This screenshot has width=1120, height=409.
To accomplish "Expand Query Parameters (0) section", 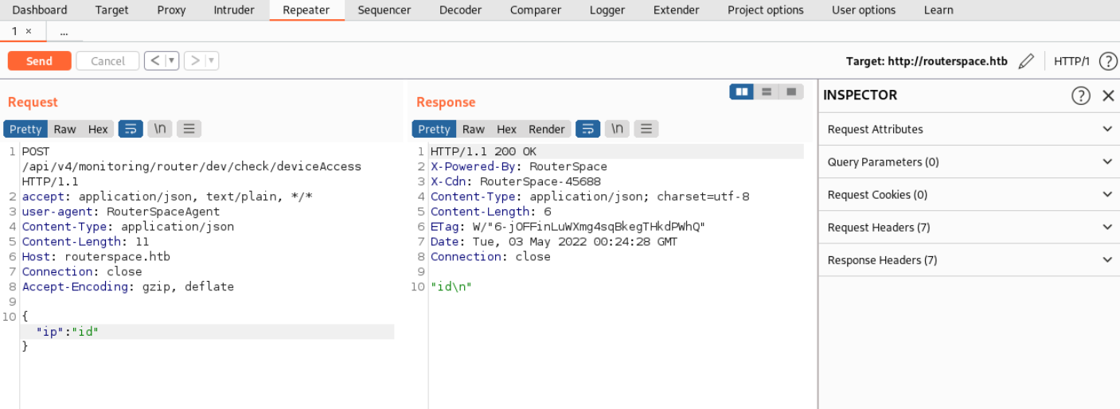I will point(969,162).
